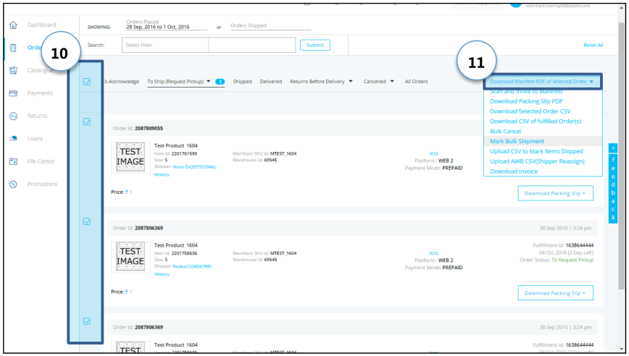Click the Nuvo Ex(39755394s) shipper link
The image size is (629, 356).
pyautogui.click(x=194, y=166)
